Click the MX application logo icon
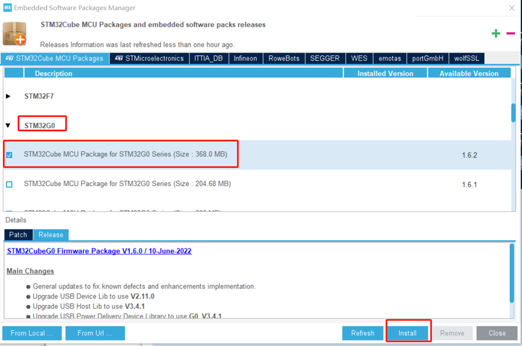 8,8
